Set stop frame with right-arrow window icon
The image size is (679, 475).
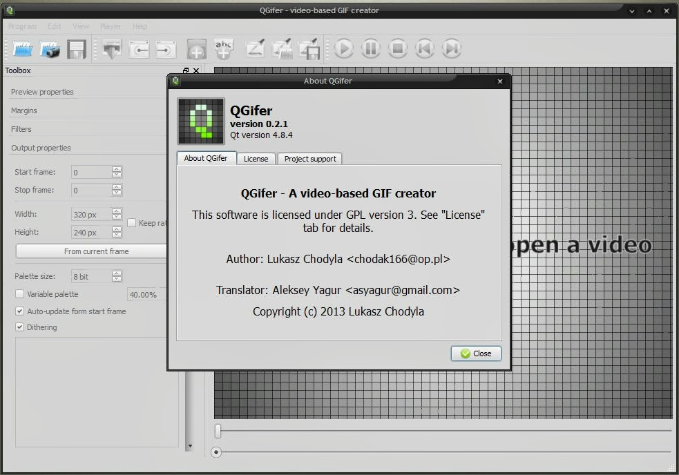point(166,49)
